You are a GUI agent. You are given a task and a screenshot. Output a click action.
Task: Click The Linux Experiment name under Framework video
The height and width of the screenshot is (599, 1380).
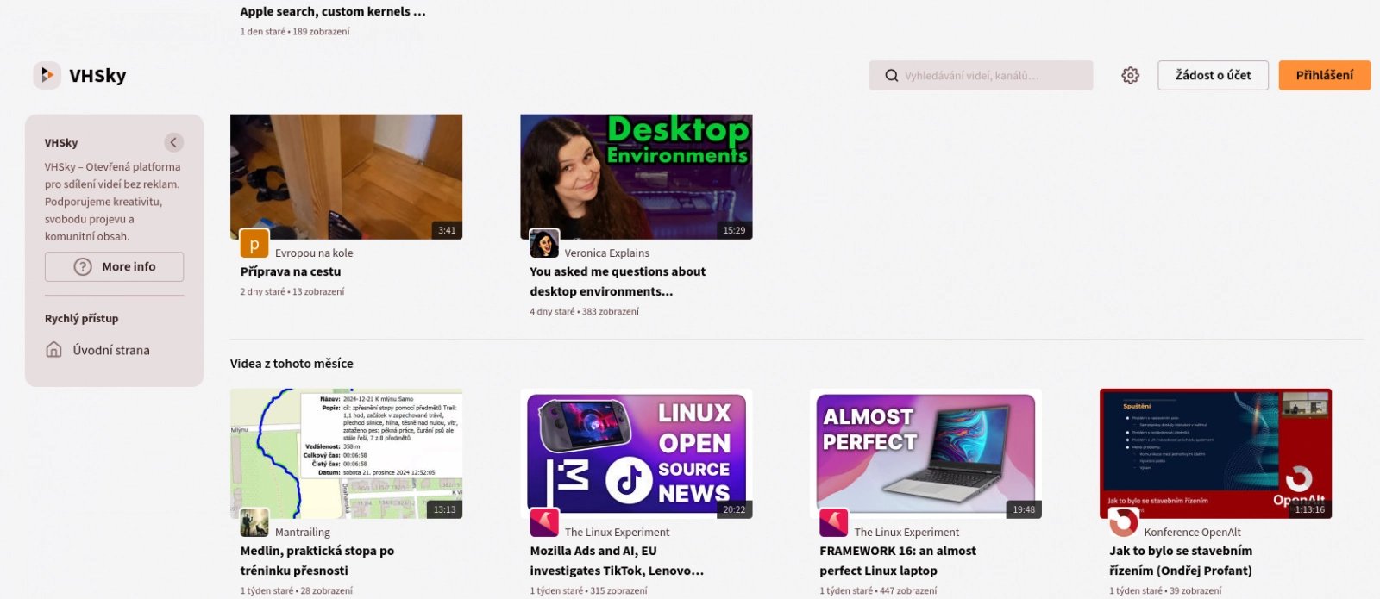point(906,533)
